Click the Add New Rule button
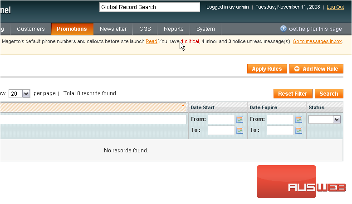This screenshot has height=204, width=352. 316,69
